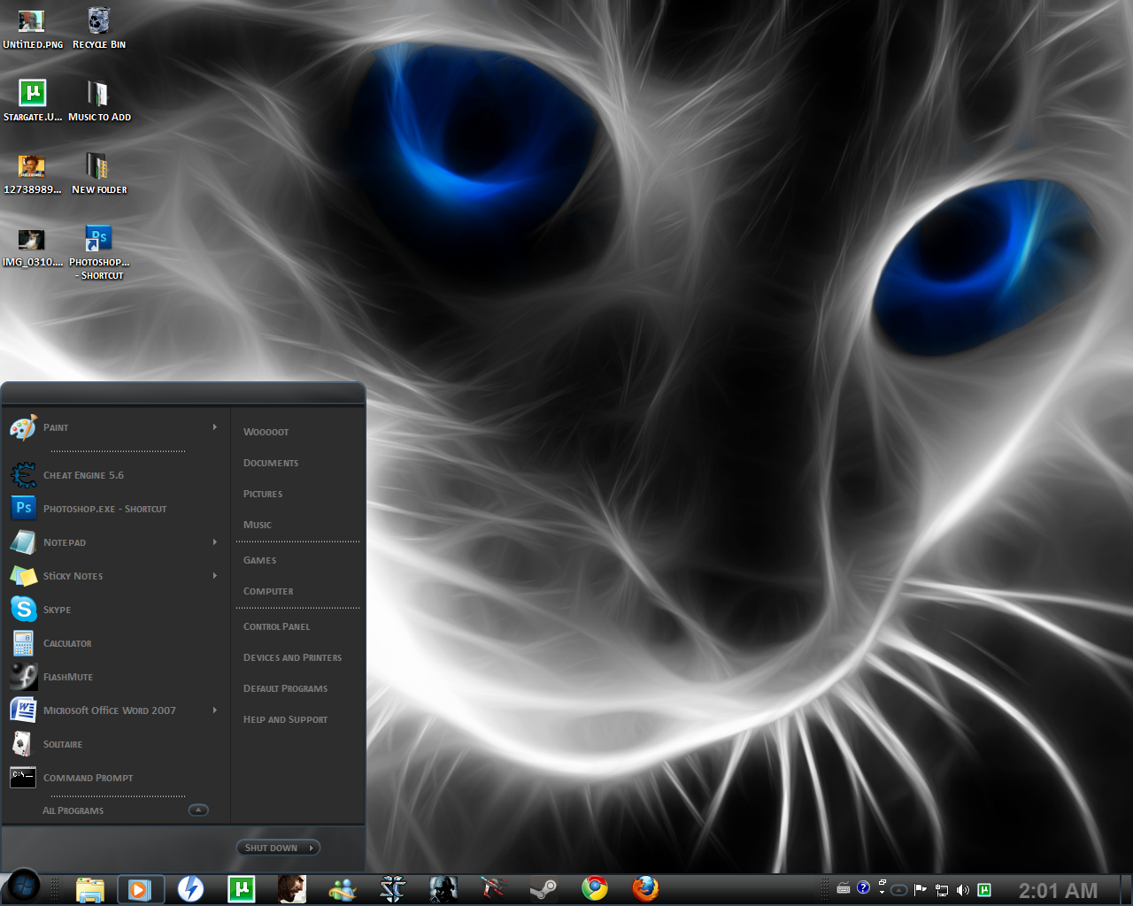
Task: Select Devices and Printers in the Start menu
Action: (292, 657)
